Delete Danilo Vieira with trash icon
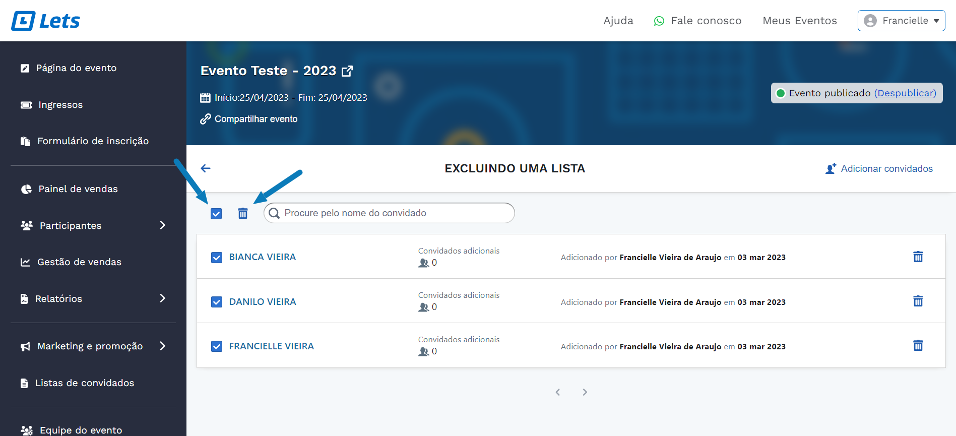 click(918, 301)
